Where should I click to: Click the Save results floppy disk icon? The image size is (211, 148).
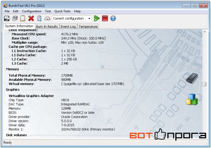pos(7,18)
